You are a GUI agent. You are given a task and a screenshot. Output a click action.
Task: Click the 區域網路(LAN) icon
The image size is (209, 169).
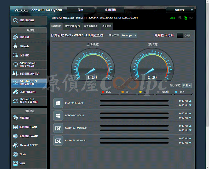15,127
